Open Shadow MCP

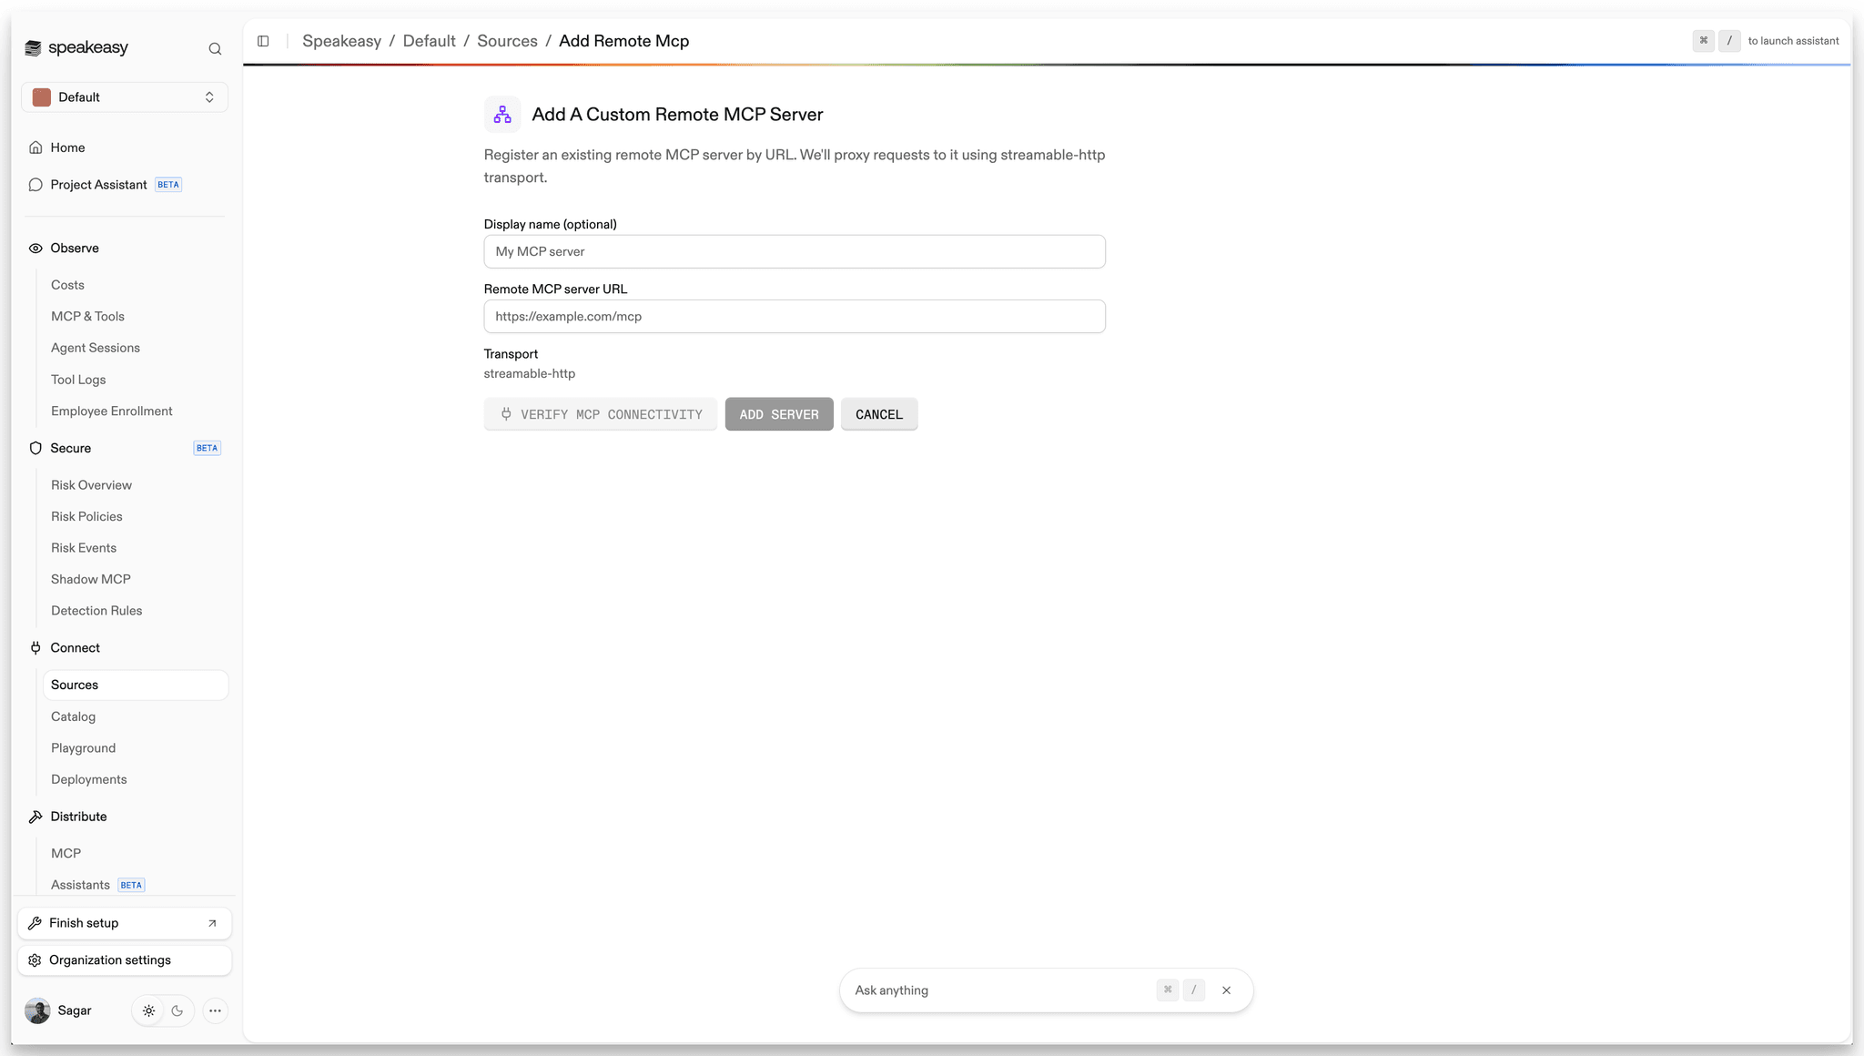[91, 579]
